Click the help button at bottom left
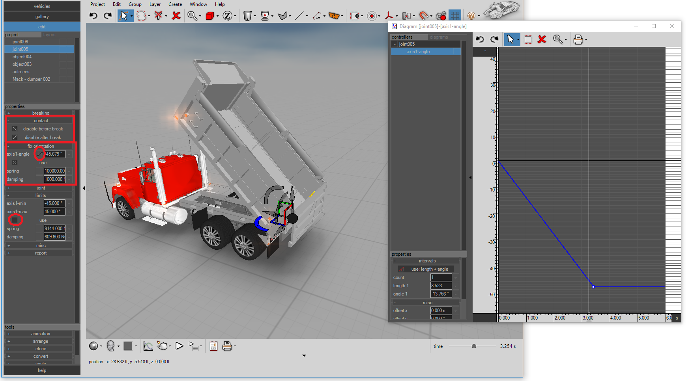The width and height of the screenshot is (690, 381). (x=42, y=370)
